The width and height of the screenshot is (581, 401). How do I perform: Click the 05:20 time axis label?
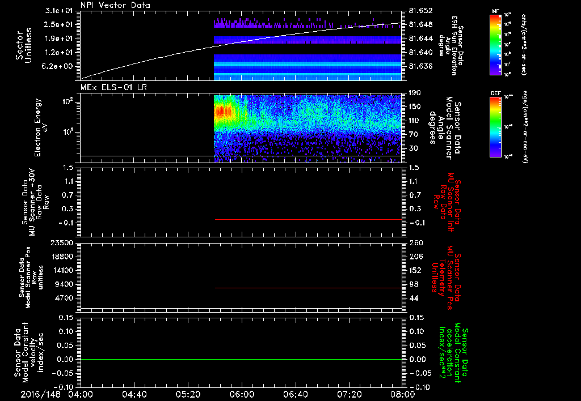pos(188,394)
